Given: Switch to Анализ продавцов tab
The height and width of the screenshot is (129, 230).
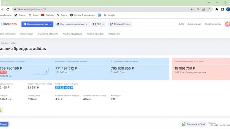Looking at the screenshot, I should 72,34.
